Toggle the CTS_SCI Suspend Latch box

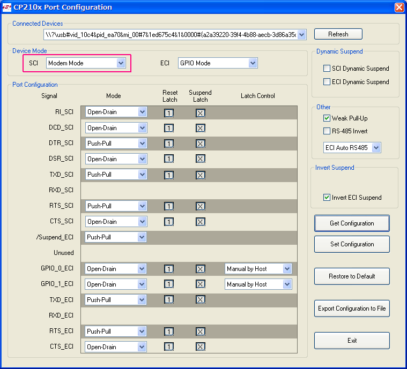tap(201, 222)
